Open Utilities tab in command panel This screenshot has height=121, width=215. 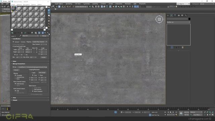click(x=186, y=15)
